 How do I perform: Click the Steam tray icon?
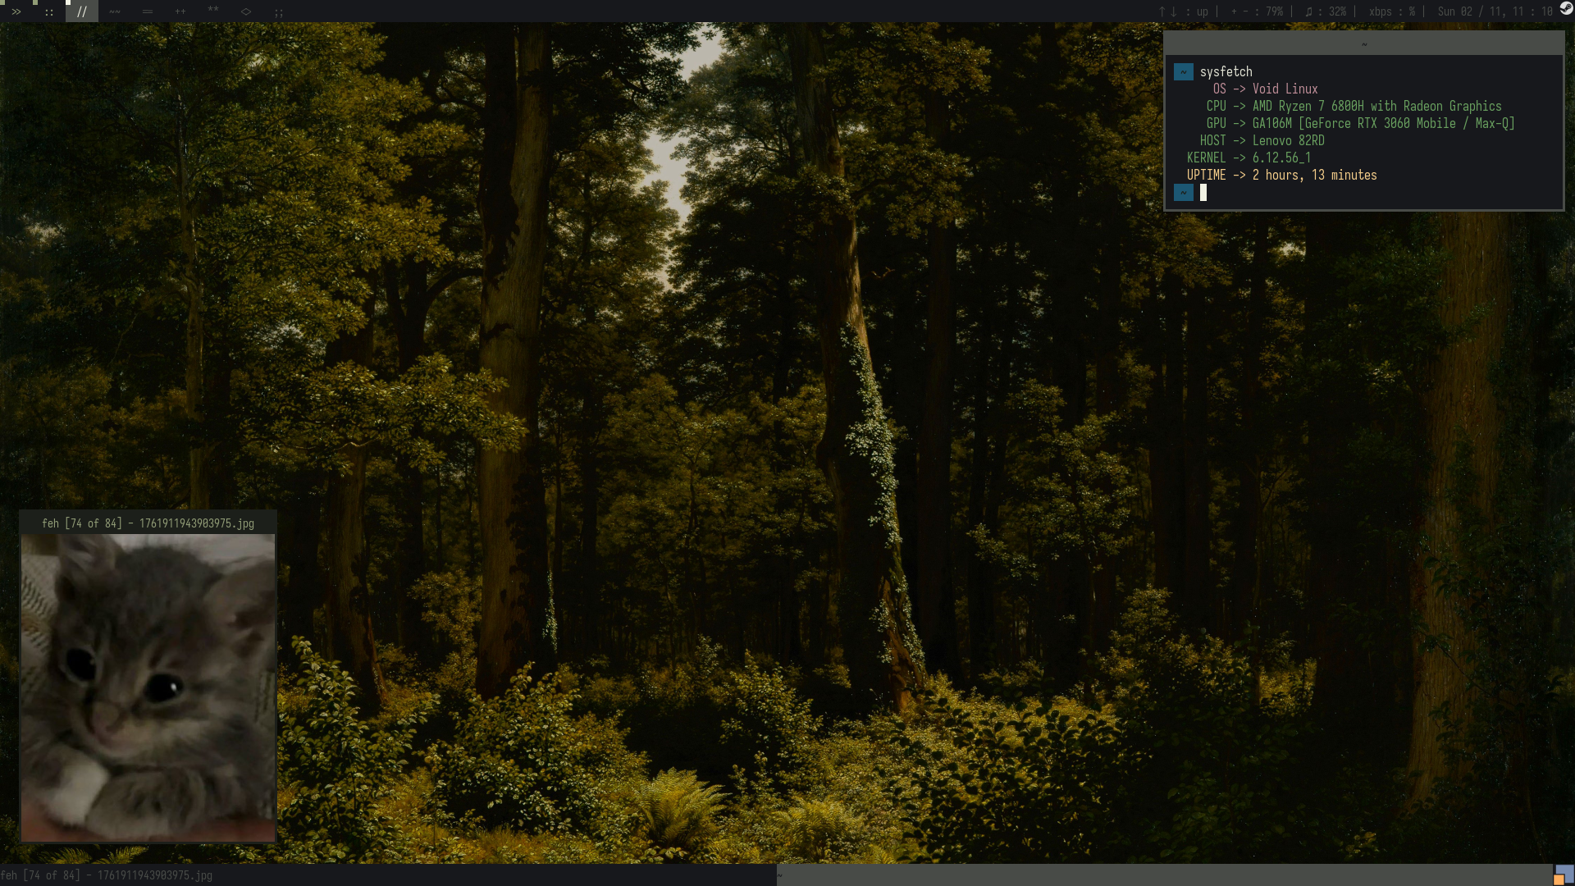click(1566, 9)
